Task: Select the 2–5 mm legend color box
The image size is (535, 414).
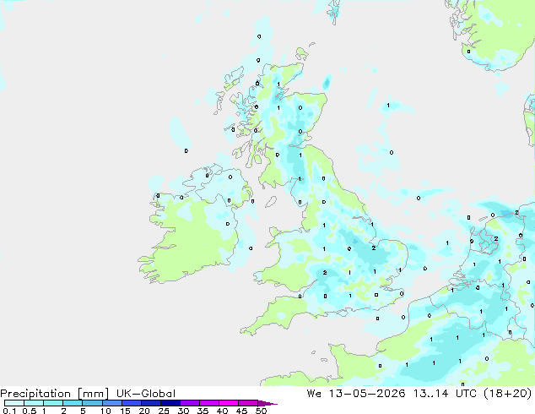Action: click(x=73, y=403)
